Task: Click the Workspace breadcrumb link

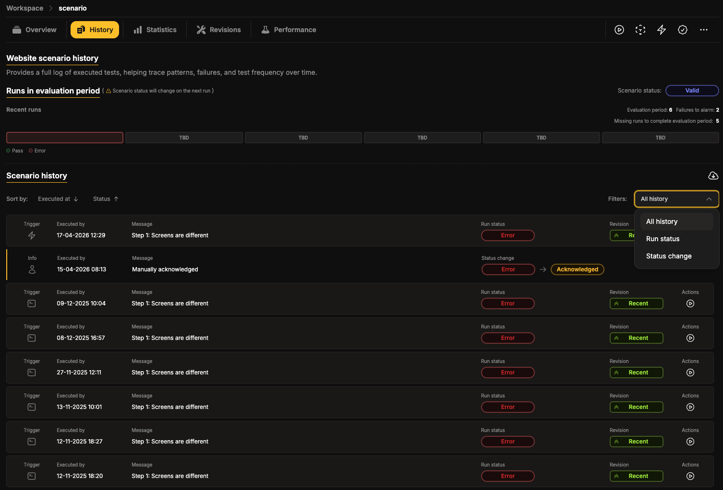Action: (x=24, y=8)
